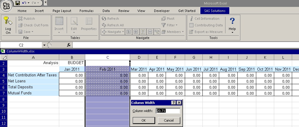This screenshot has height=127, width=299.
Task: Switch to the Formulas ribbon tab
Action: (86, 11)
